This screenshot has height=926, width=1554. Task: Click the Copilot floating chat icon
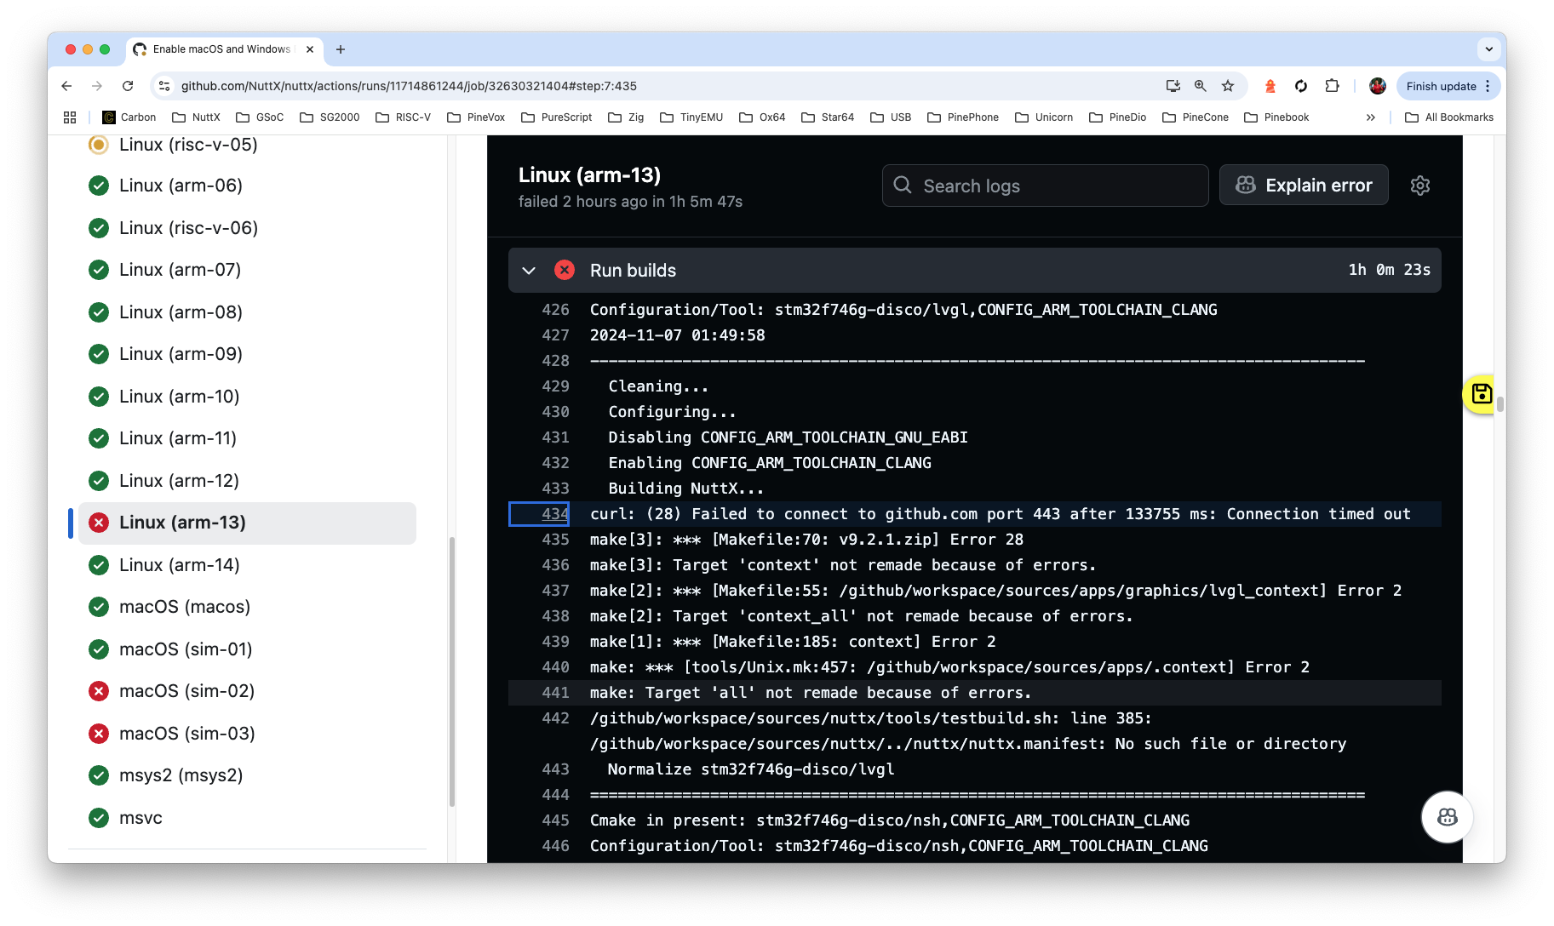1447,817
